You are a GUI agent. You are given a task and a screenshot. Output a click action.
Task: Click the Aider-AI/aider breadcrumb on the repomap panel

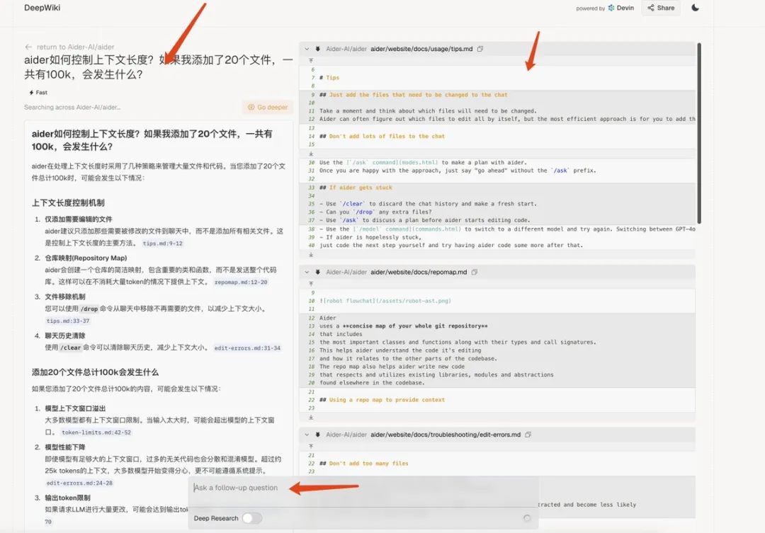pyautogui.click(x=347, y=272)
